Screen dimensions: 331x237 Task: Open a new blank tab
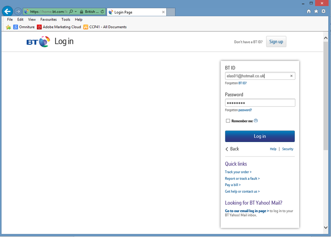pyautogui.click(x=171, y=12)
